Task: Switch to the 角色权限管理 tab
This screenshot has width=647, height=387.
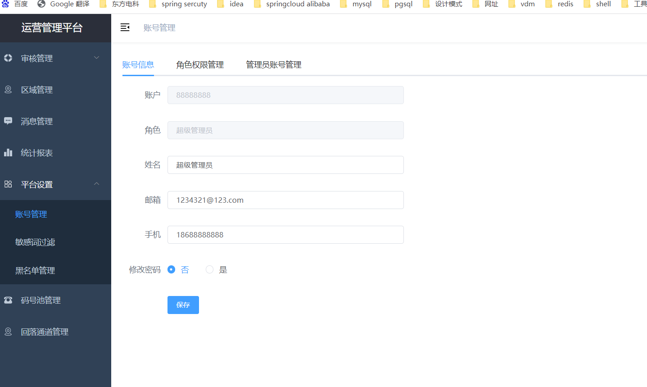Action: (200, 65)
